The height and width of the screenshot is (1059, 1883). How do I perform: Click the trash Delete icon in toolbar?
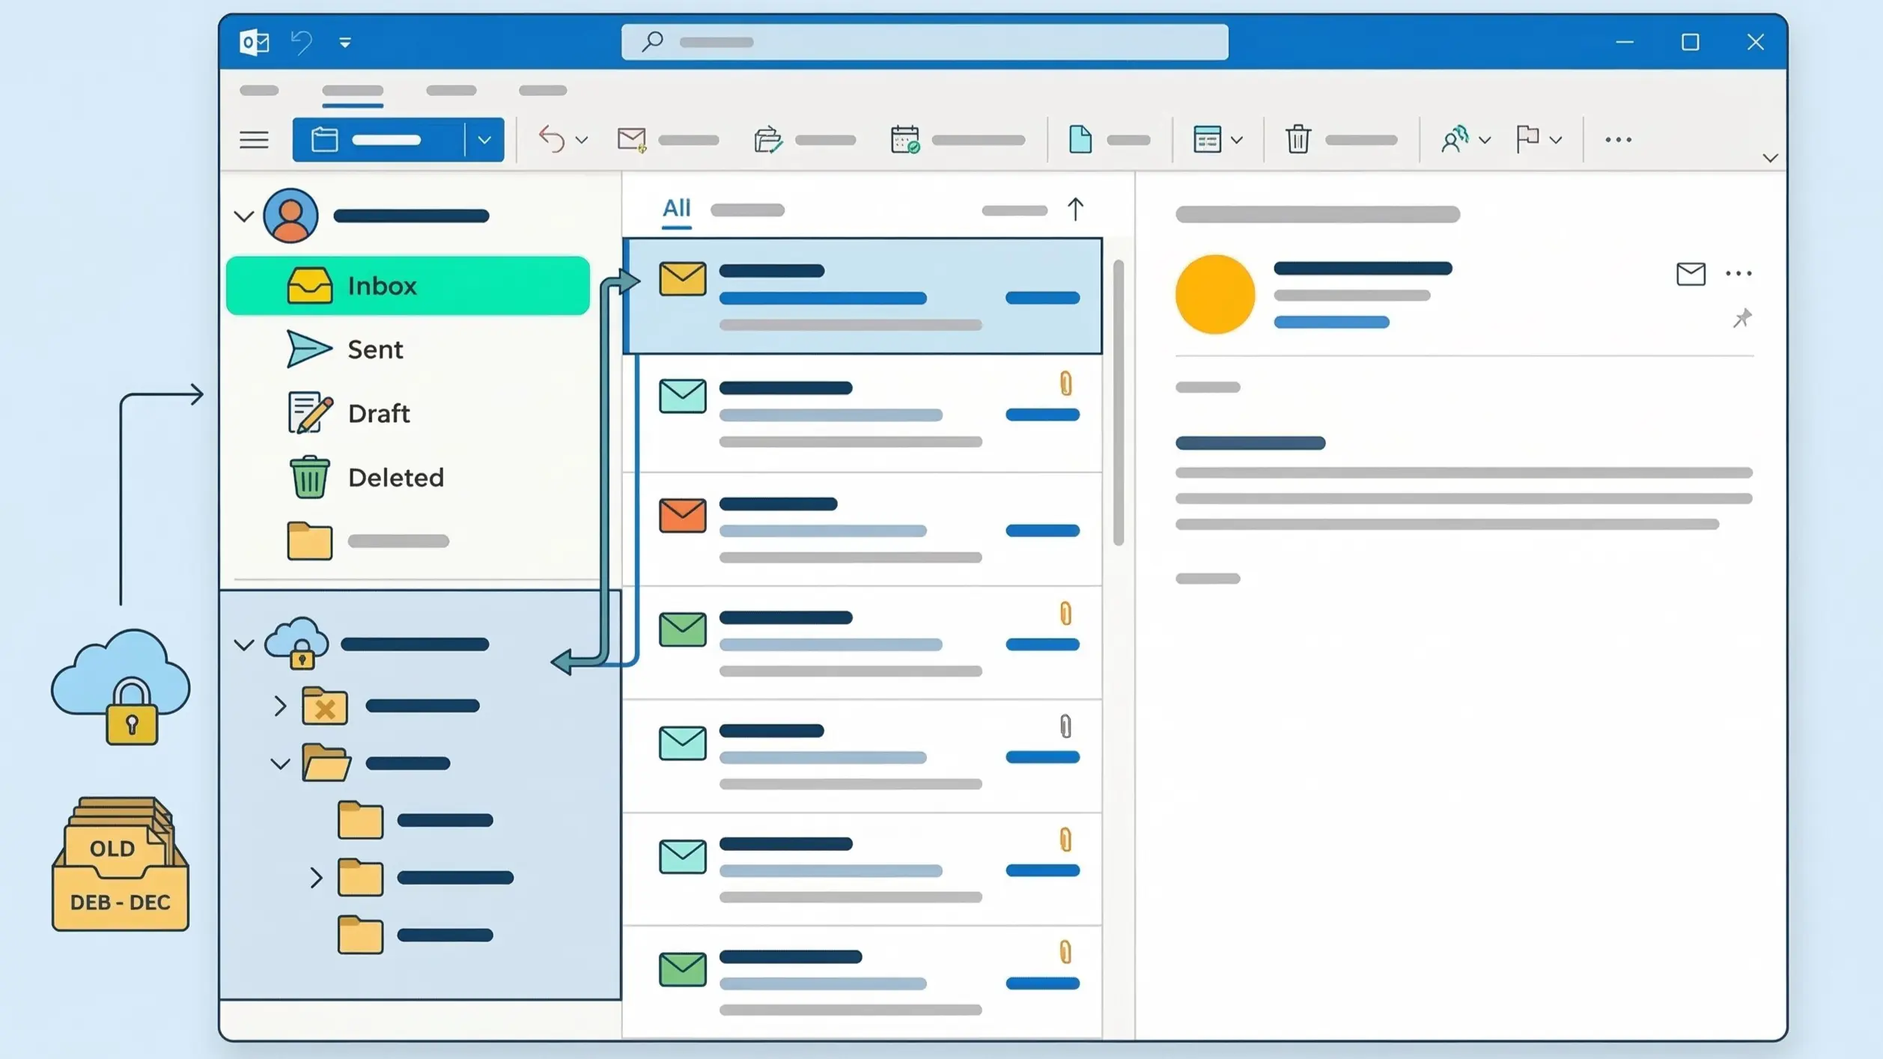(1298, 139)
